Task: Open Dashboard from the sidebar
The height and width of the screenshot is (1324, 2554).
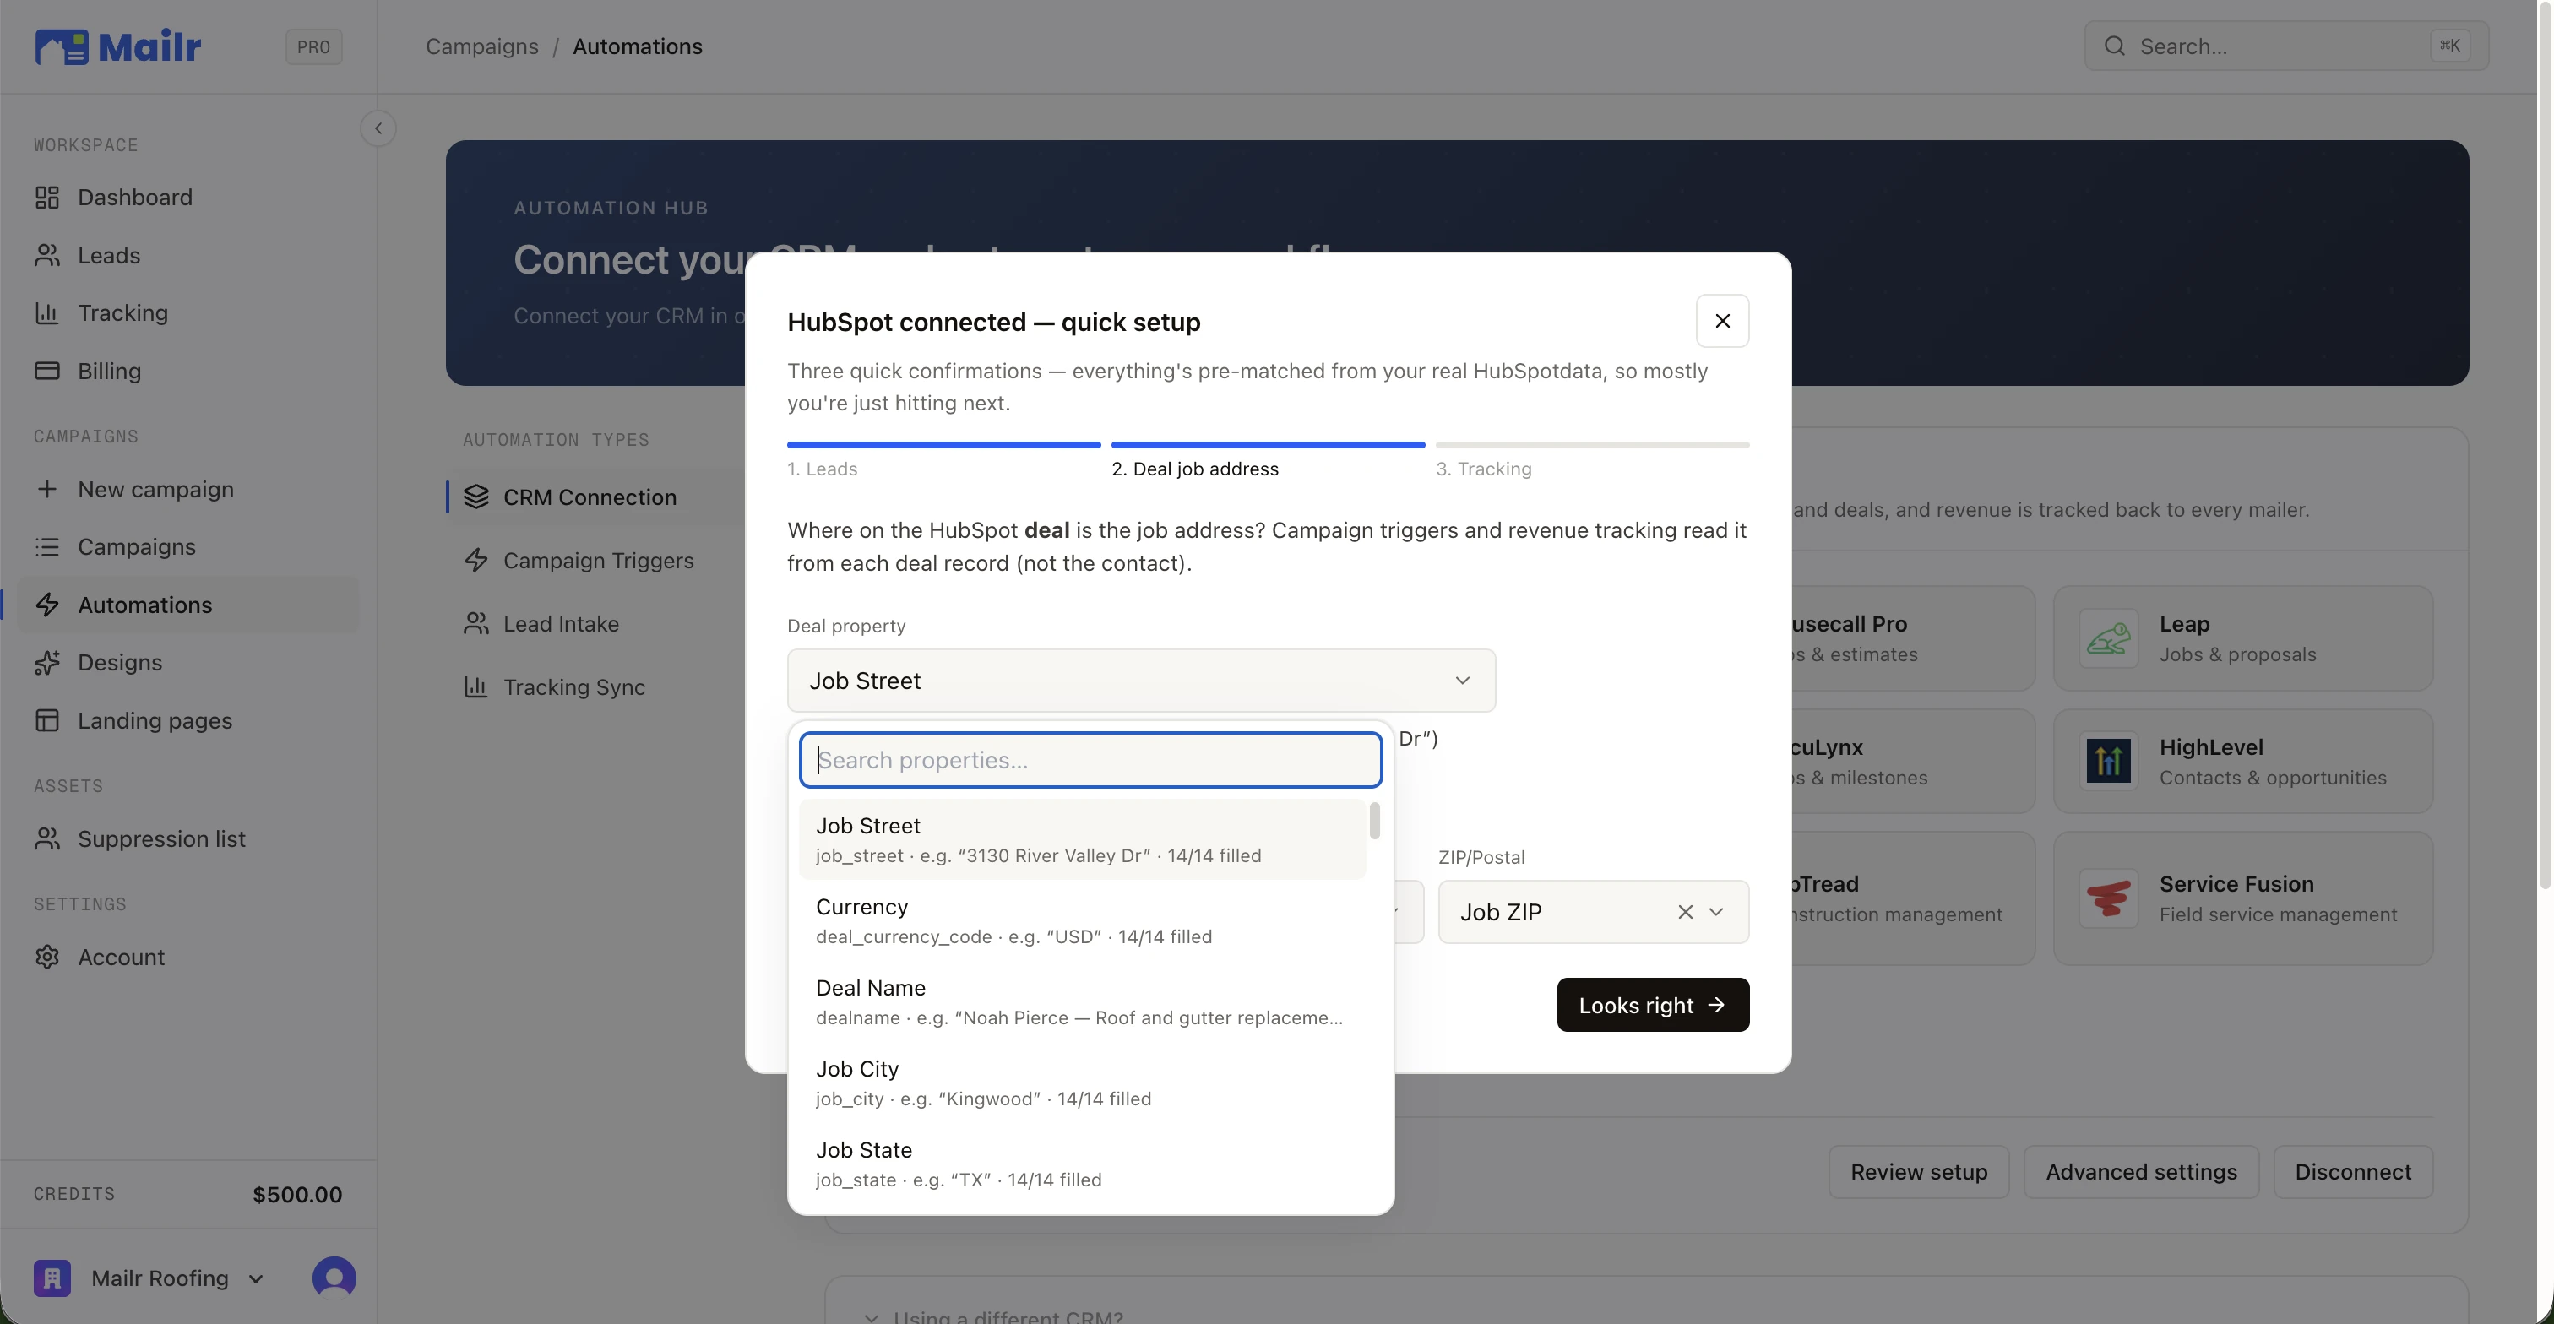Action: click(187, 198)
